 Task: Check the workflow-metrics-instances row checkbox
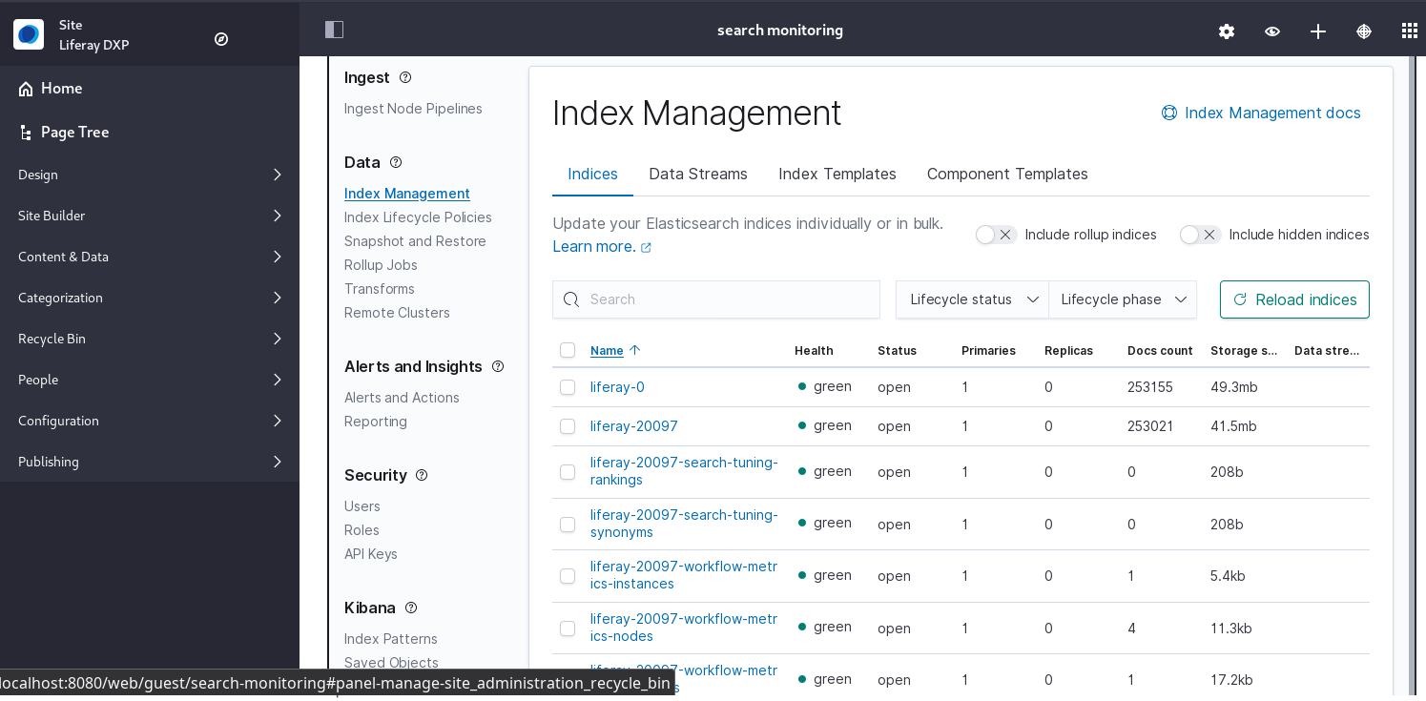pyautogui.click(x=568, y=576)
